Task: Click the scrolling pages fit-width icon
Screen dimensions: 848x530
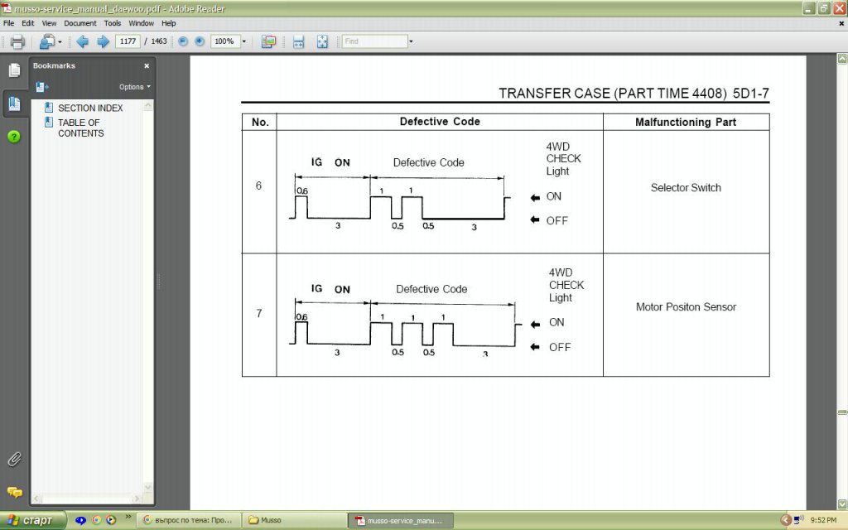Action: (299, 41)
